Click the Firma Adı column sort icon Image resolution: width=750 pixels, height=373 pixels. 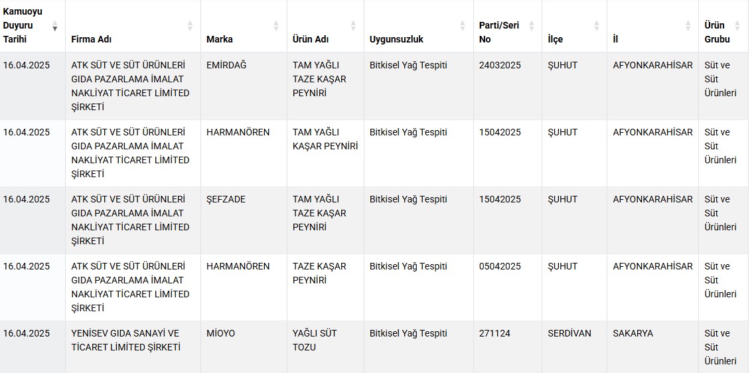tap(190, 26)
